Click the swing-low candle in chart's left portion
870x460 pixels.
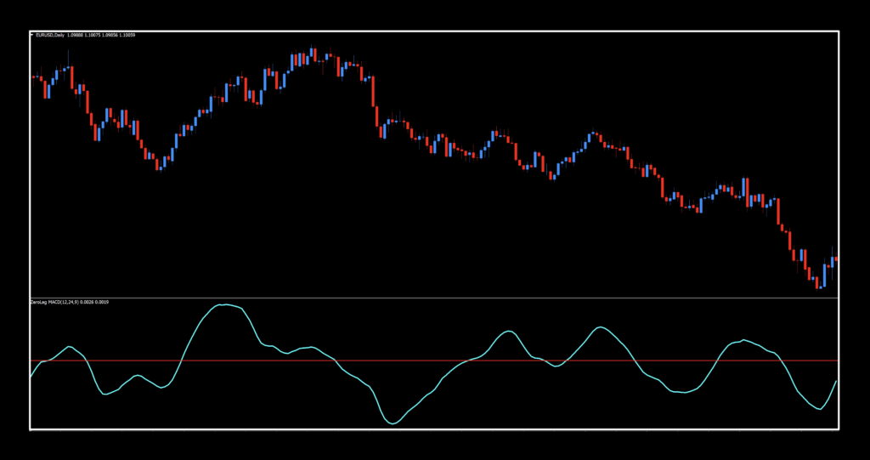[158, 164]
